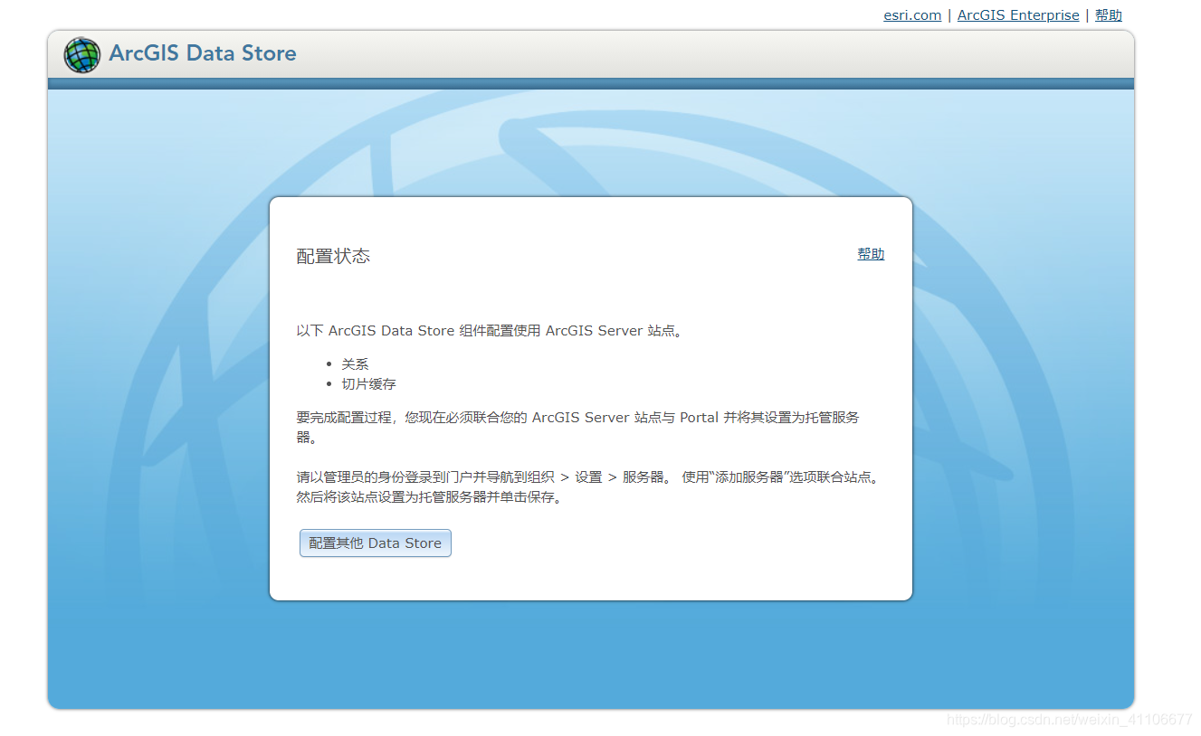Viewport: 1201px width, 736px height.
Task: Click the 配置其他 Data Store button
Action: (x=376, y=543)
